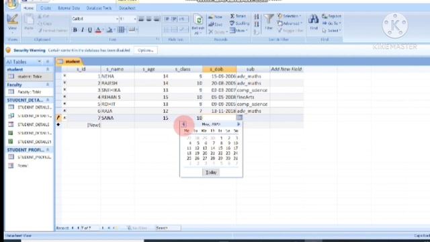Open the Select dropdown in Find group
The height and width of the screenshot is (242, 430).
tap(331, 30)
